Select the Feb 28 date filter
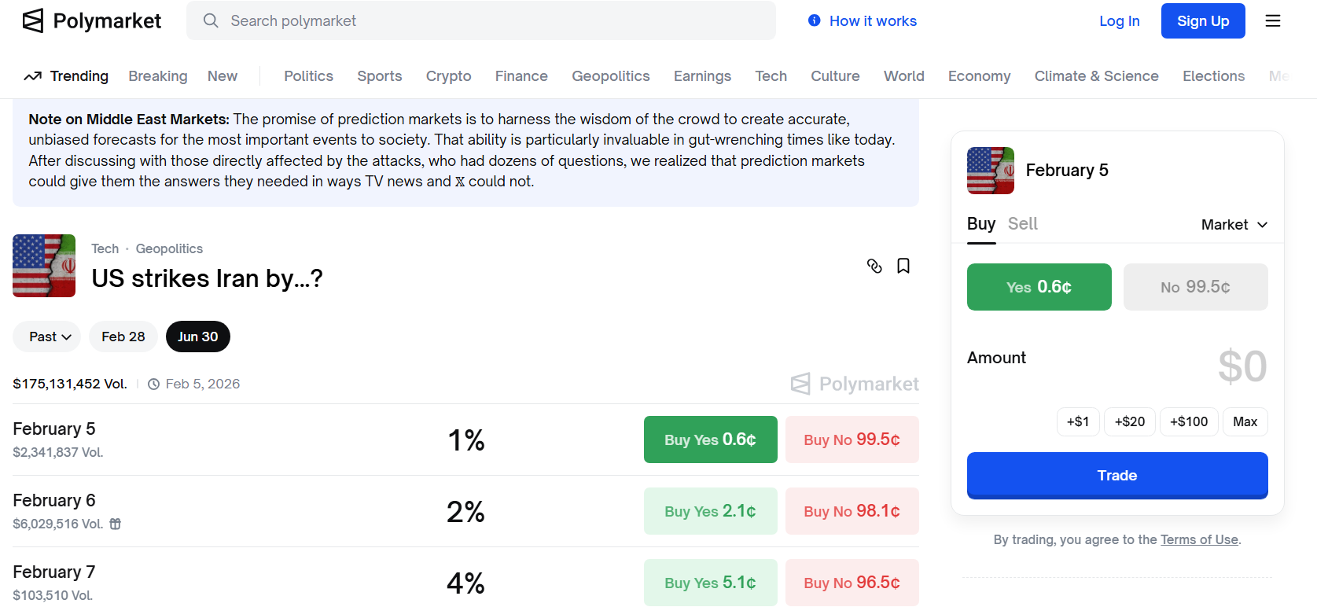The height and width of the screenshot is (607, 1317). (x=123, y=337)
